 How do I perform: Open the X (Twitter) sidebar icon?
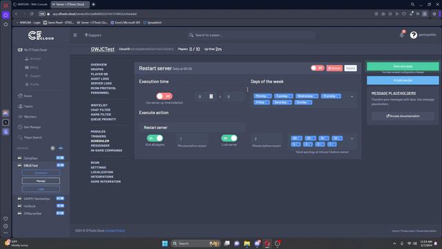point(6,122)
